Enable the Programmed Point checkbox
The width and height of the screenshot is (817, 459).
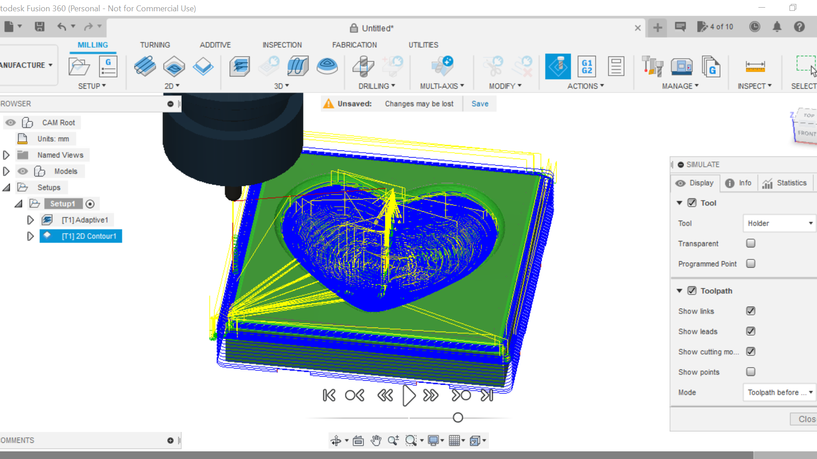tap(751, 264)
